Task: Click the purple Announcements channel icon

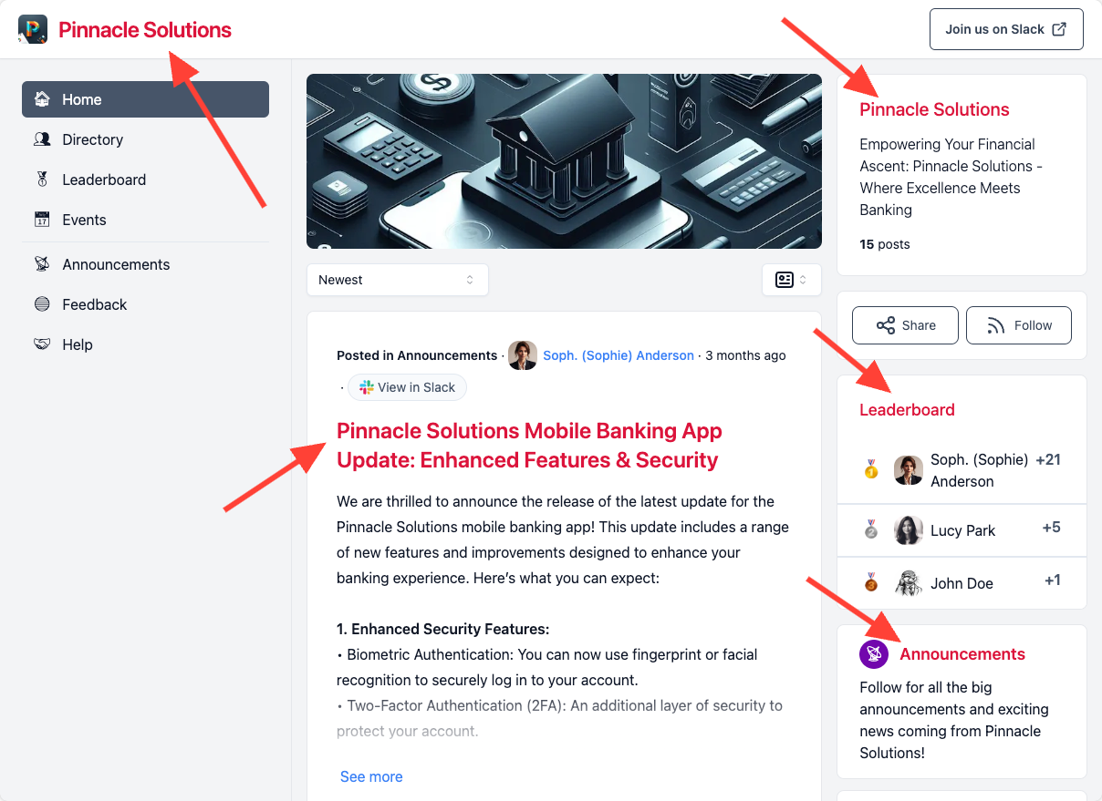Action: tap(874, 653)
